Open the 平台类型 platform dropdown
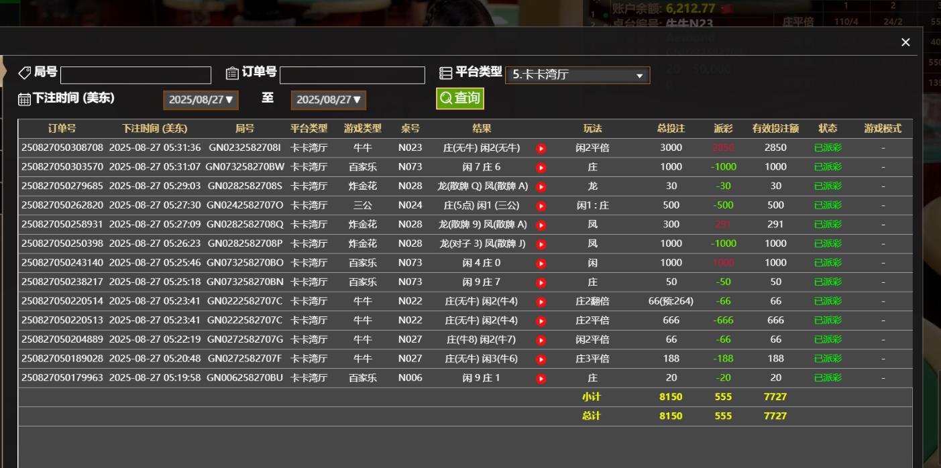This screenshot has height=468, width=941. (577, 75)
